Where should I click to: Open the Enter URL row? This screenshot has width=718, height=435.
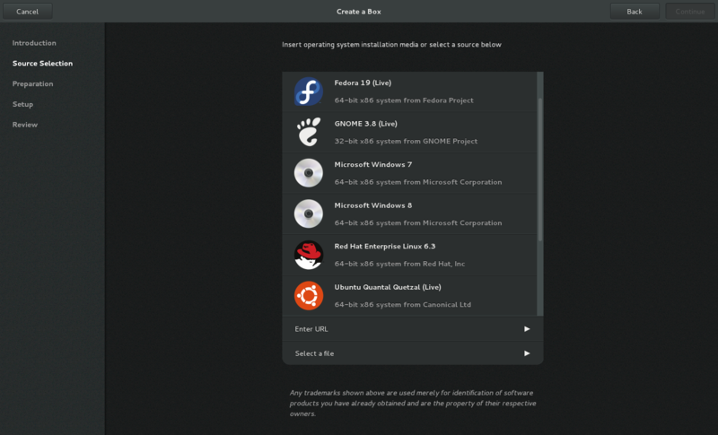(x=413, y=329)
